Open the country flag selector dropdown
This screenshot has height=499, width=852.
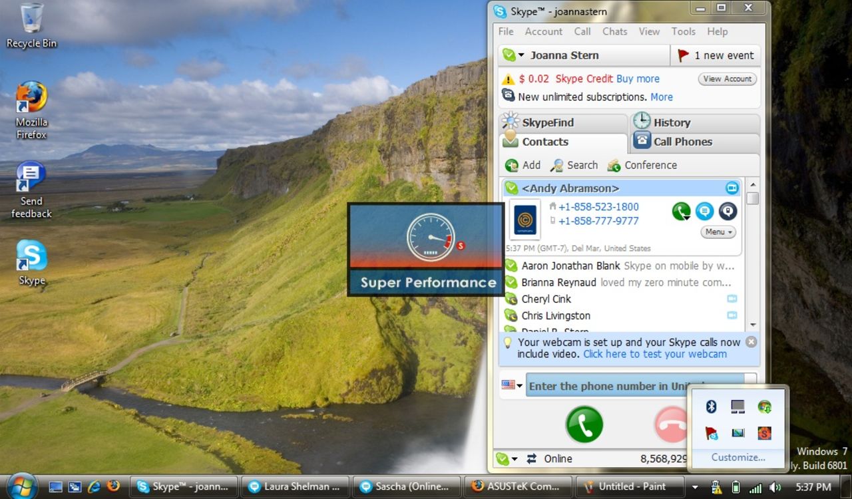coord(512,385)
